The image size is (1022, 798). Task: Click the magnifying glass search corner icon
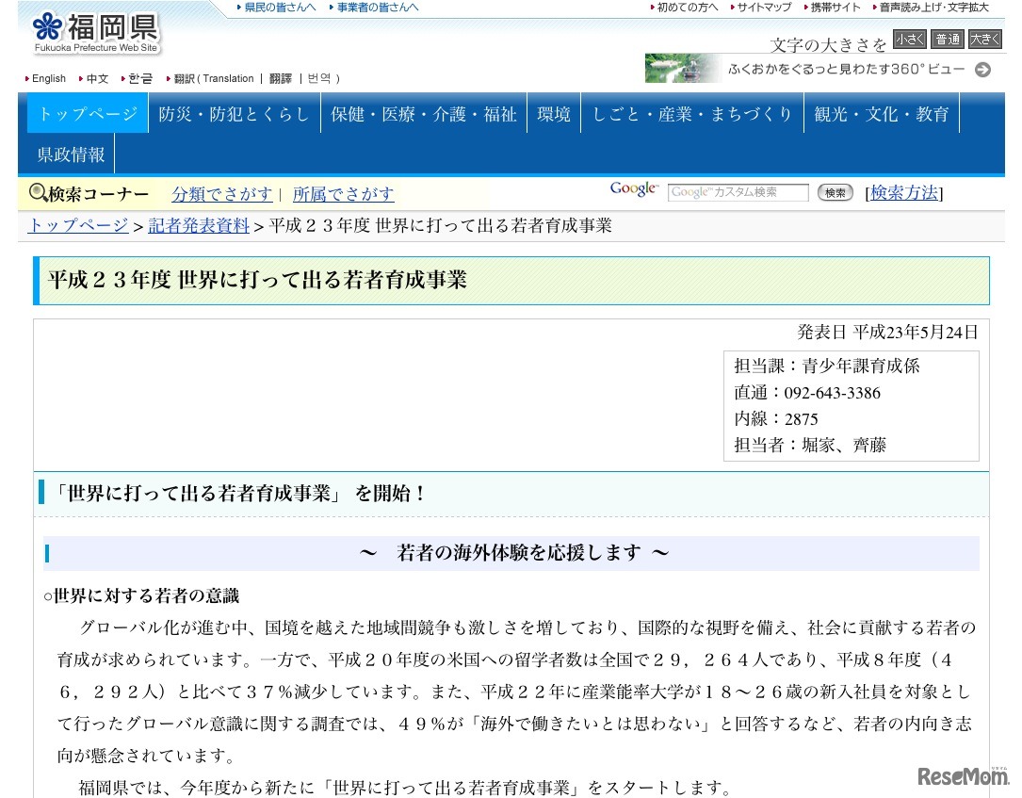click(x=39, y=193)
